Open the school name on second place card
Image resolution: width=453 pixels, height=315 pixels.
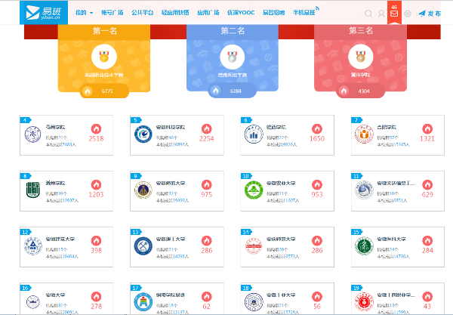[x=233, y=75]
